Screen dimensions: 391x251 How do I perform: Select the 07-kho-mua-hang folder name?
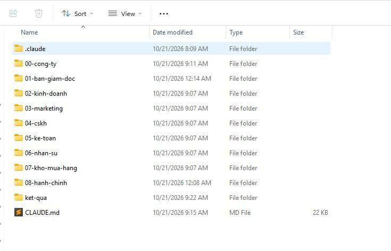pyautogui.click(x=51, y=168)
